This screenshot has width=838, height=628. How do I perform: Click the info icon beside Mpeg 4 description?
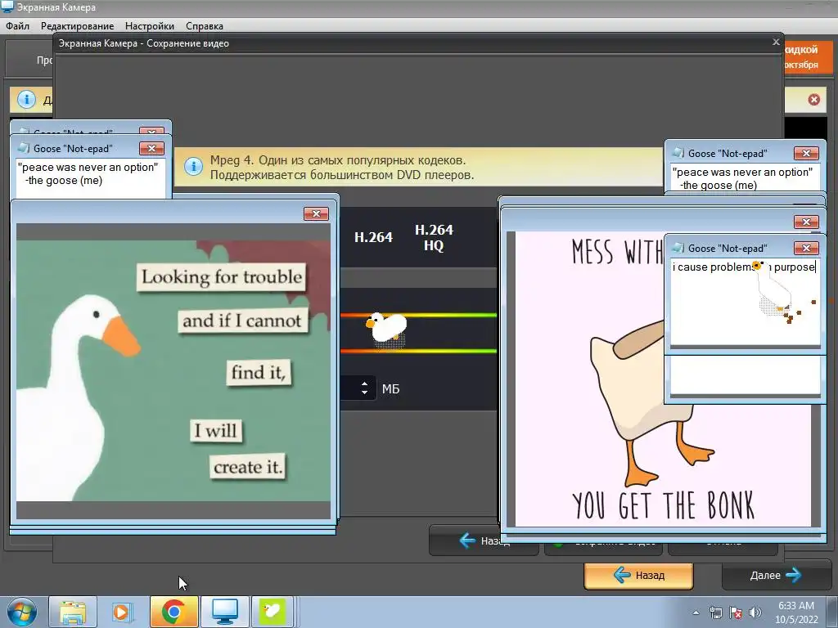click(x=193, y=167)
